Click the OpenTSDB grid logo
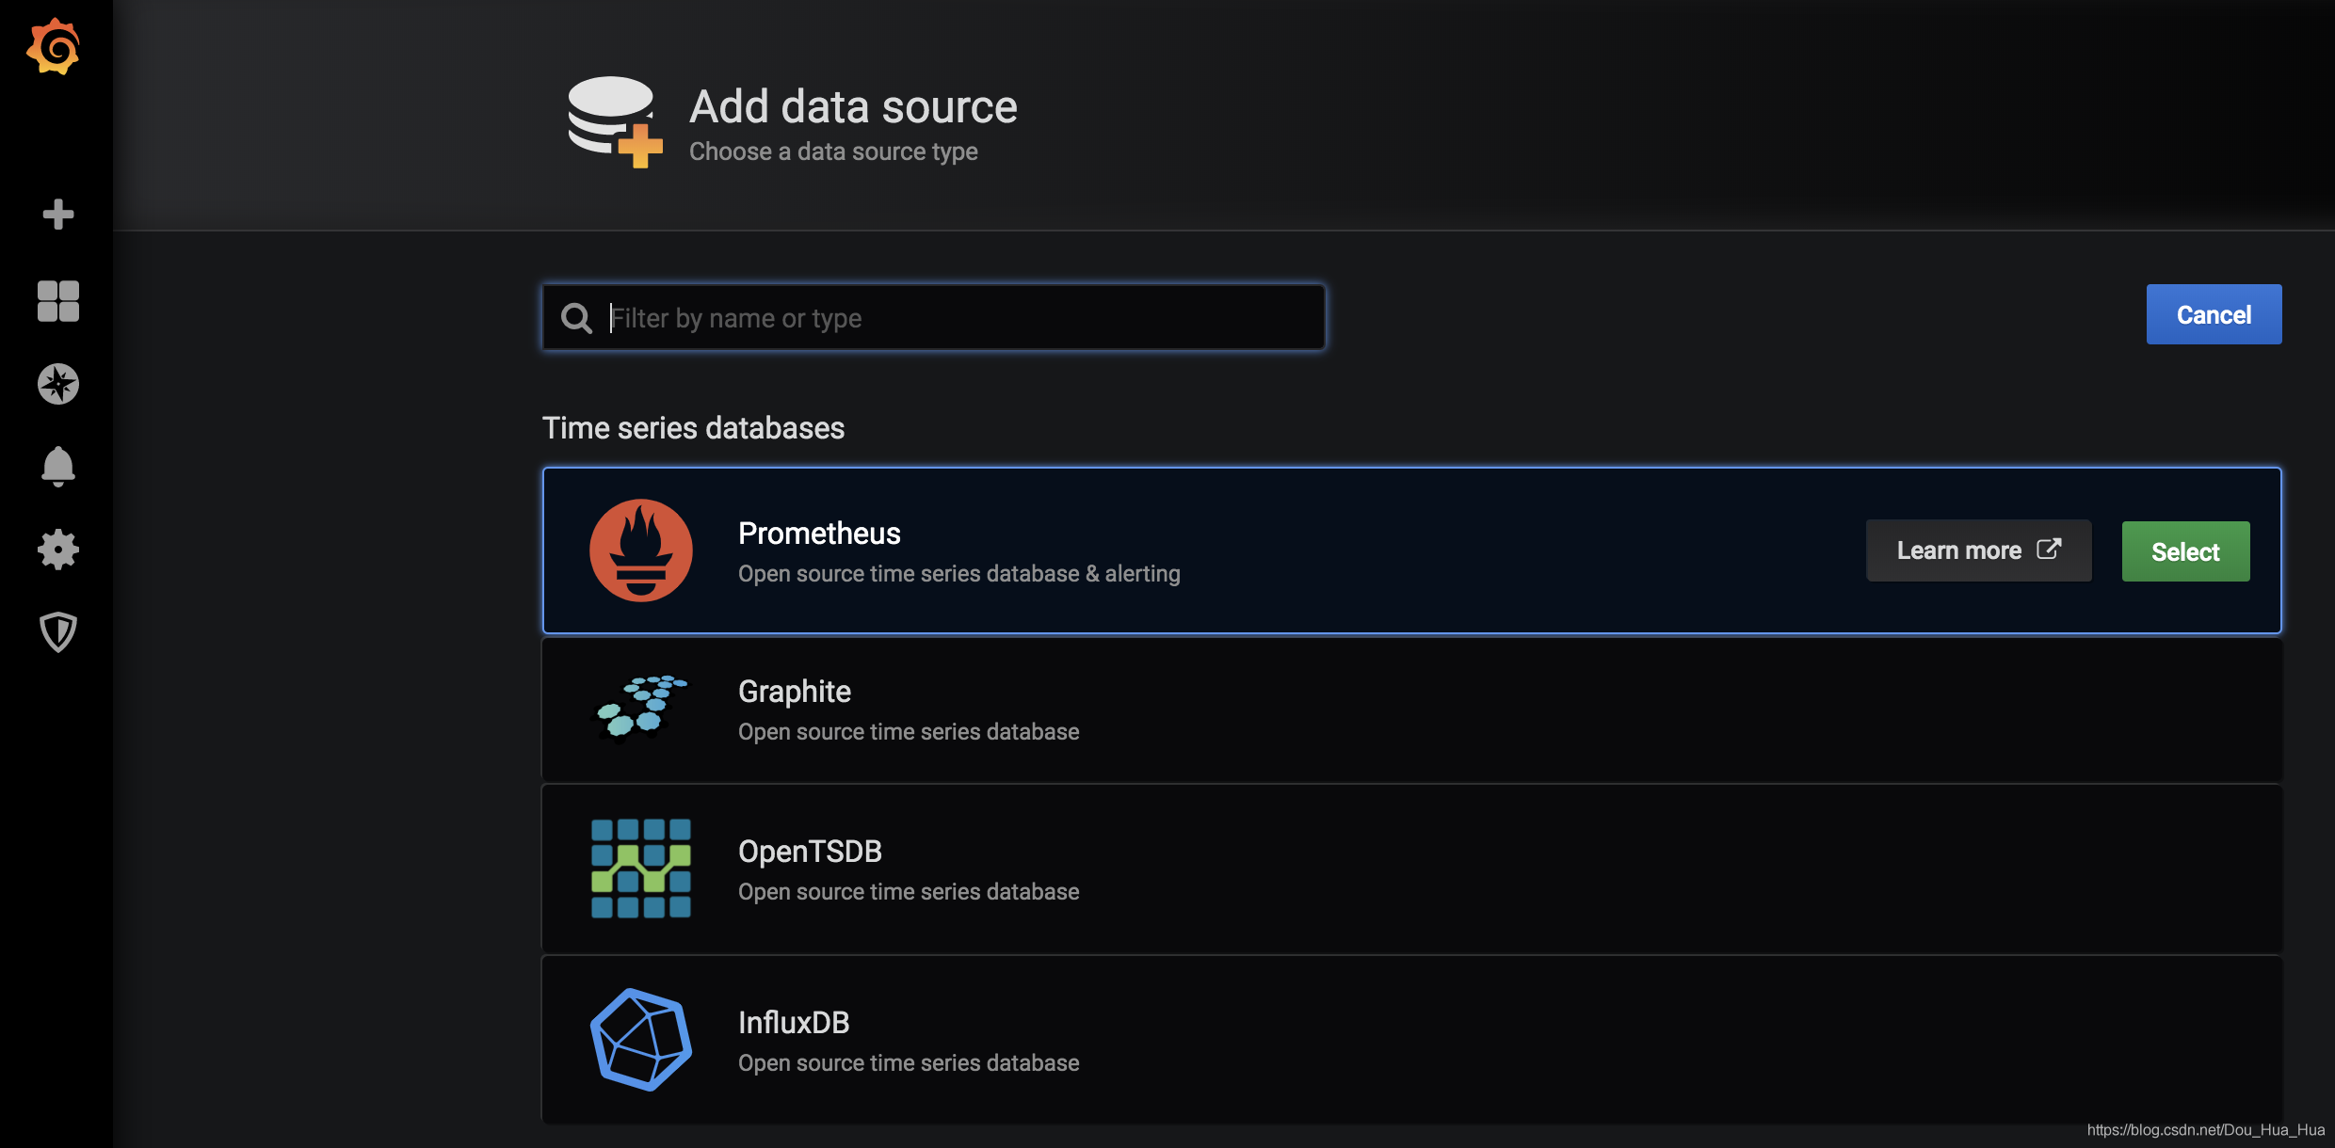Image resolution: width=2335 pixels, height=1148 pixels. pos(641,869)
